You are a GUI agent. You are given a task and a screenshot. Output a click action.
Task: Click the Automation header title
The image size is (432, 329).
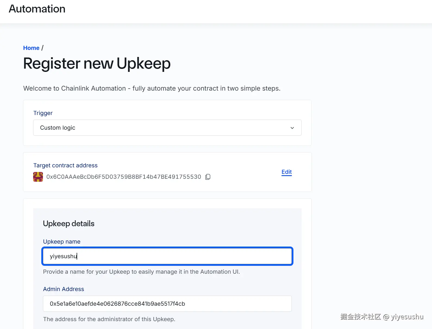click(x=37, y=9)
